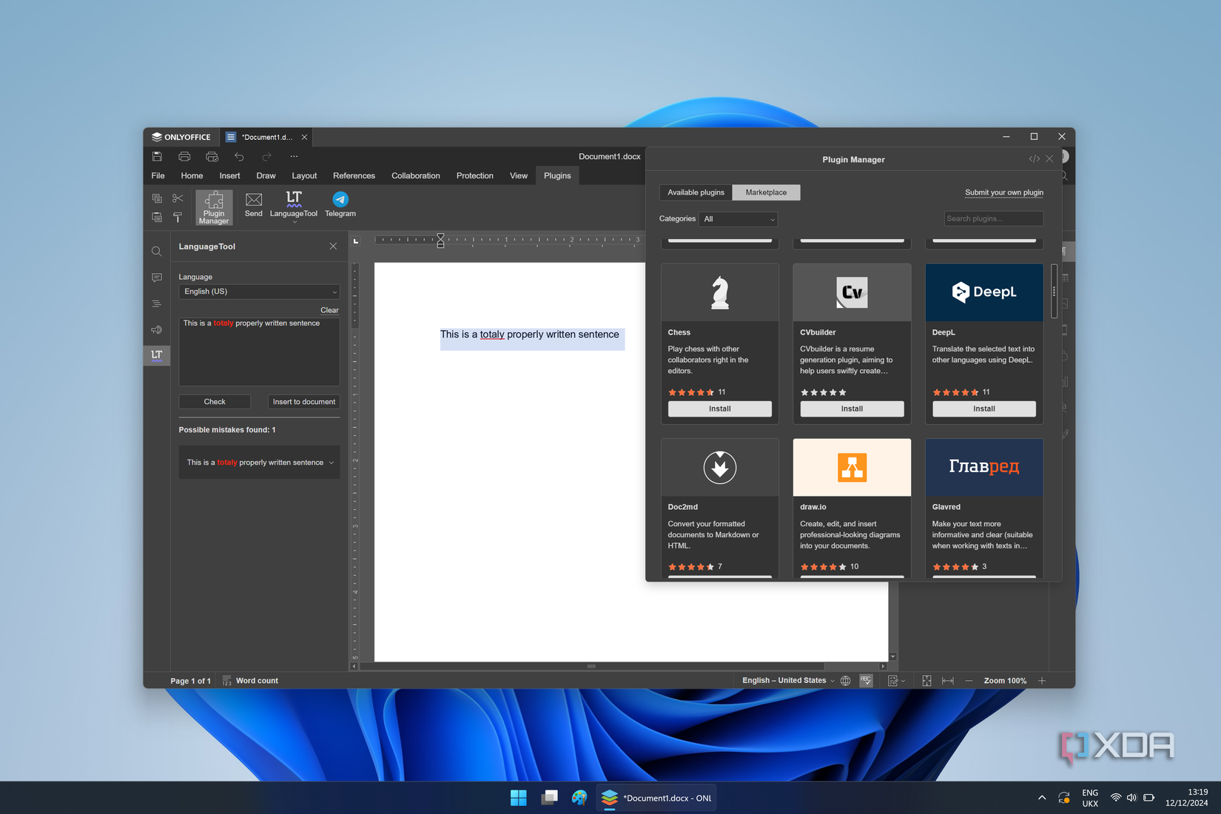Switch to the View tab
The image size is (1221, 814).
(x=519, y=175)
